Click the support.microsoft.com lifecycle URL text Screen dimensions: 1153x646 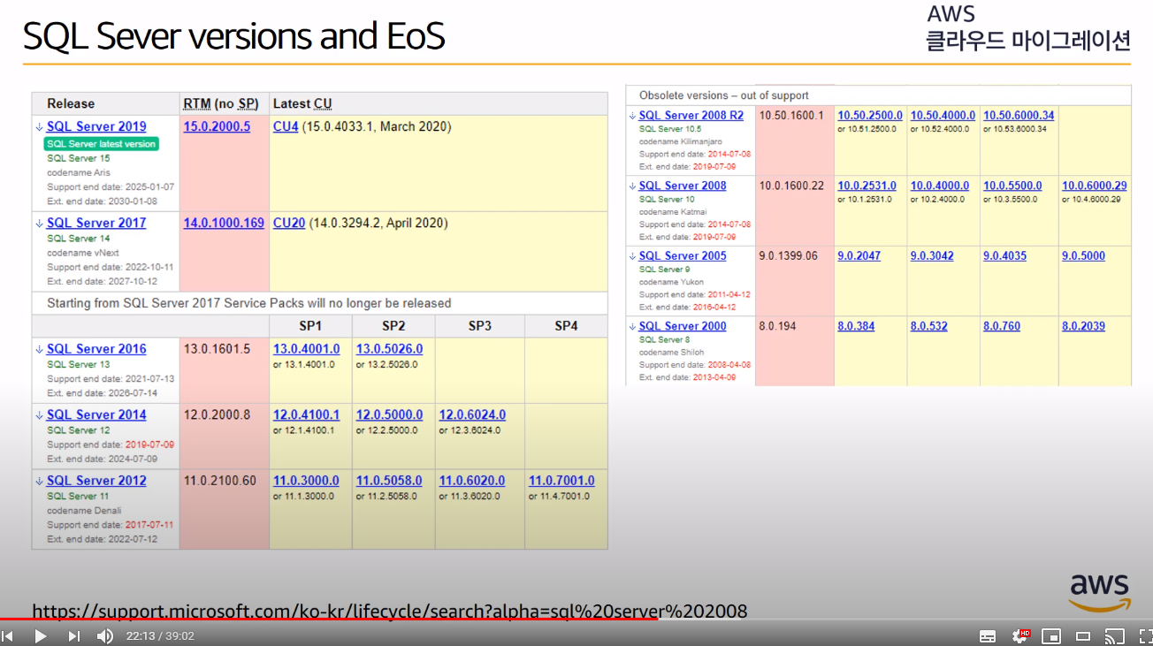click(390, 611)
